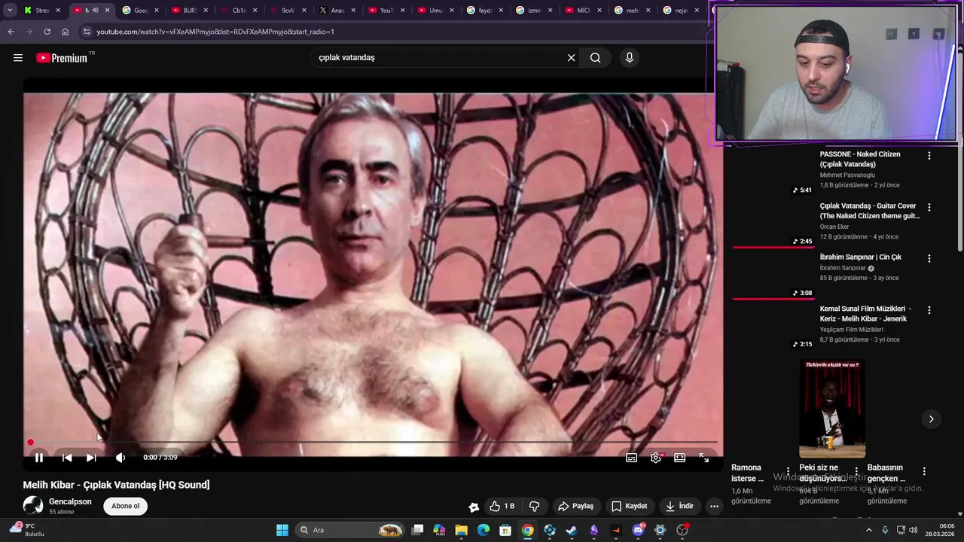Subscribe with the Abone ol button

pos(125,506)
